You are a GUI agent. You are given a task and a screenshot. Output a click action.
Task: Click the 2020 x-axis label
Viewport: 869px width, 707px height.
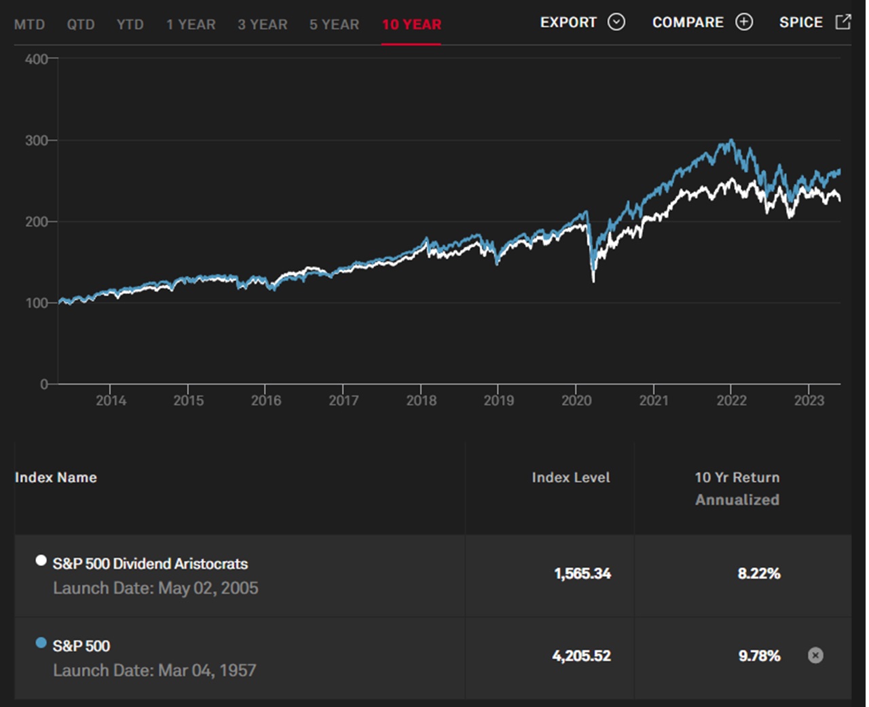coord(576,400)
